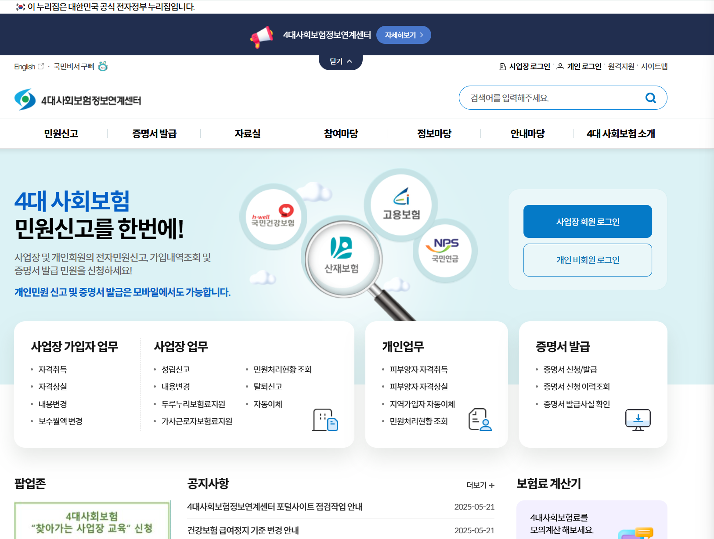Click the 보험료 계산기 모의계산 card
This screenshot has width=714, height=539.
click(592, 520)
